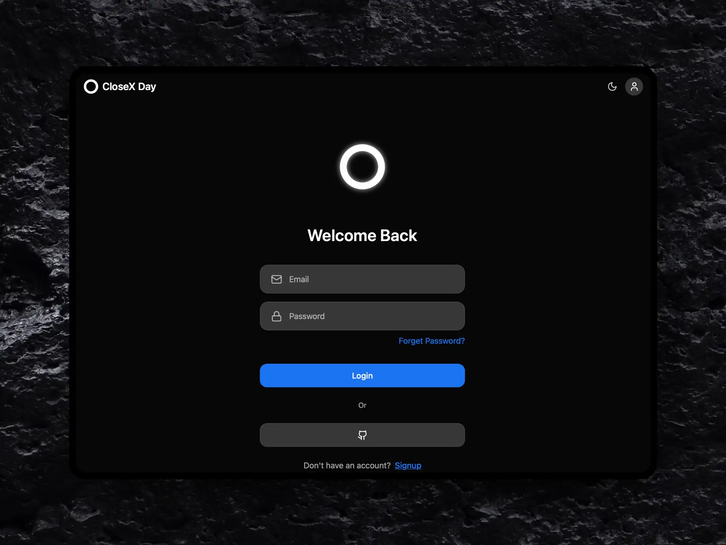This screenshot has height=545, width=726.
Task: Click the CloseX Day brand name
Action: coord(129,87)
